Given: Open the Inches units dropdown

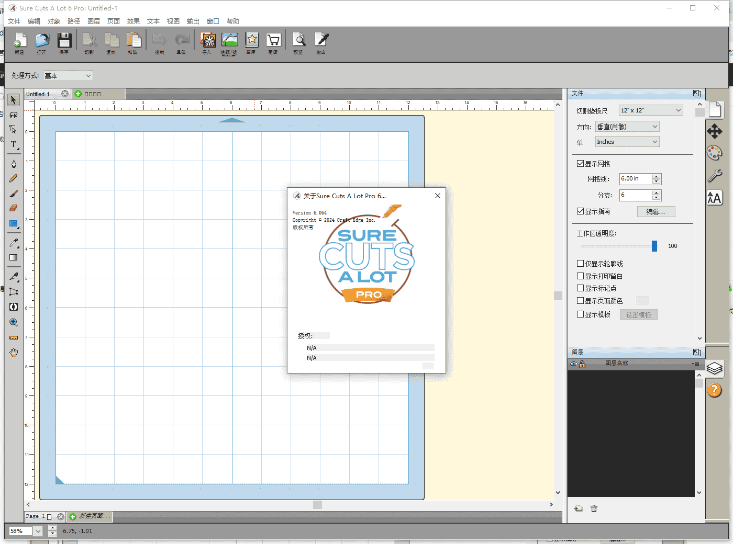Looking at the screenshot, I should (627, 142).
